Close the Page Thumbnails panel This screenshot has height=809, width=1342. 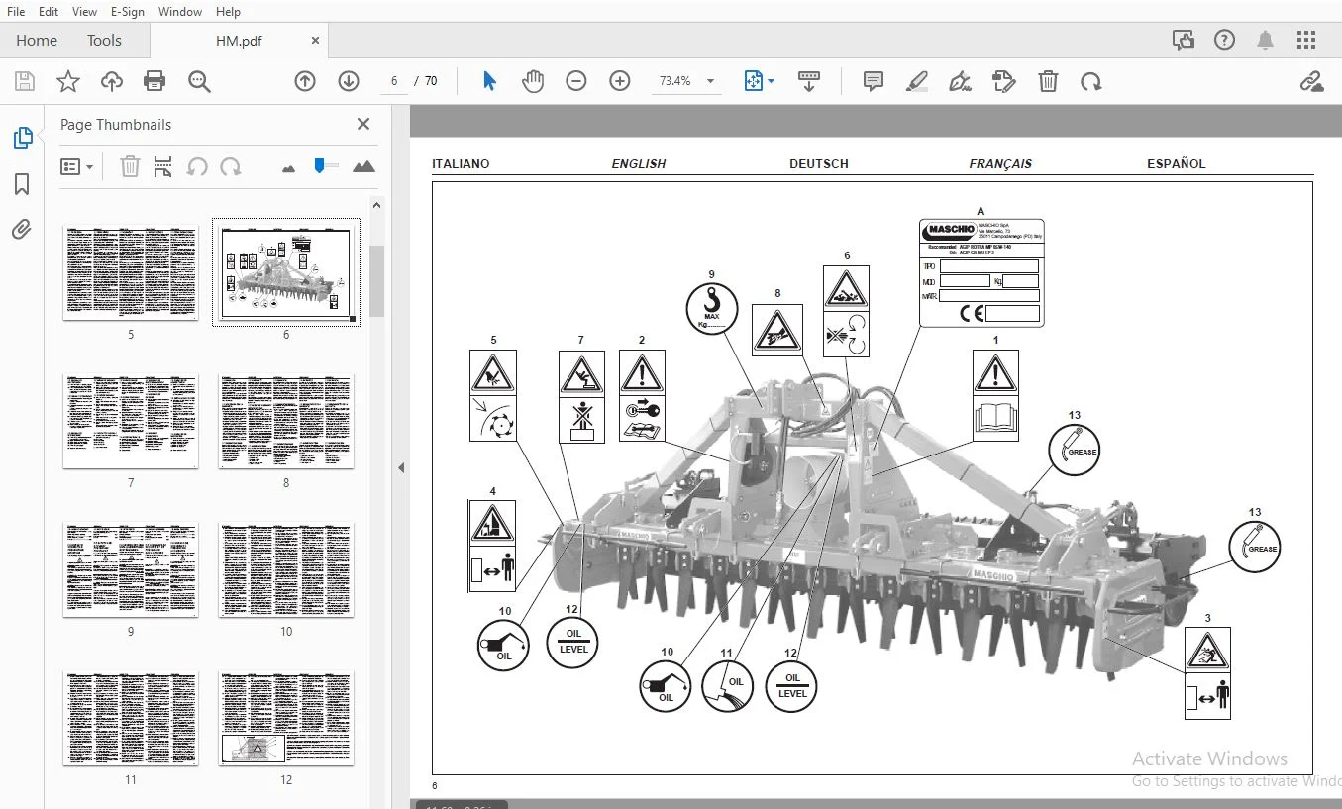click(x=363, y=124)
